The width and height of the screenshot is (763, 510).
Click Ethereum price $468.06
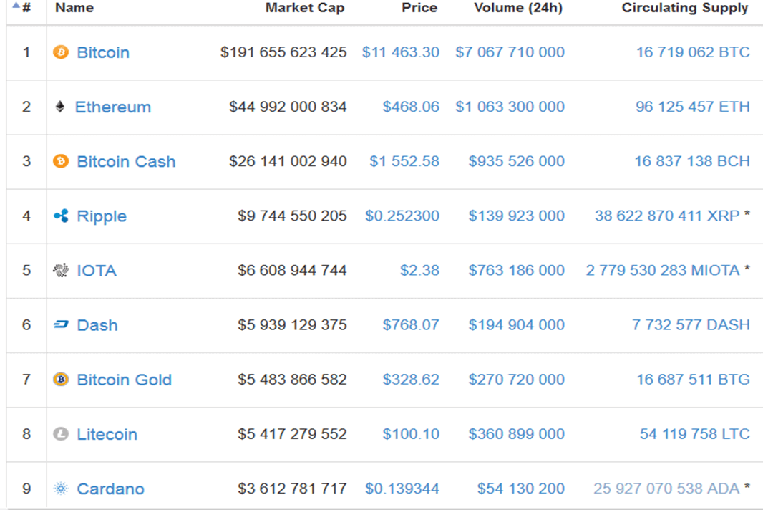[x=411, y=107]
